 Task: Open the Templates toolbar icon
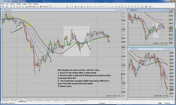[x=150, y=7]
